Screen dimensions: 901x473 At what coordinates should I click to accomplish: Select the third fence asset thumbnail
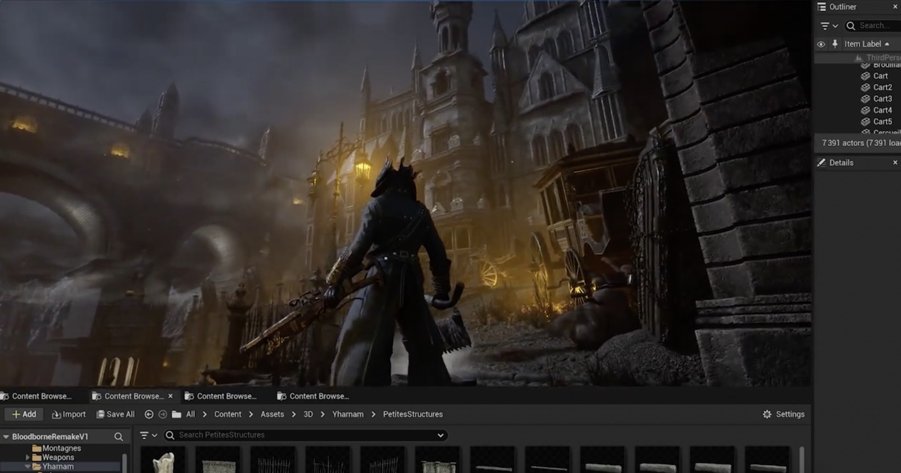[383, 461]
